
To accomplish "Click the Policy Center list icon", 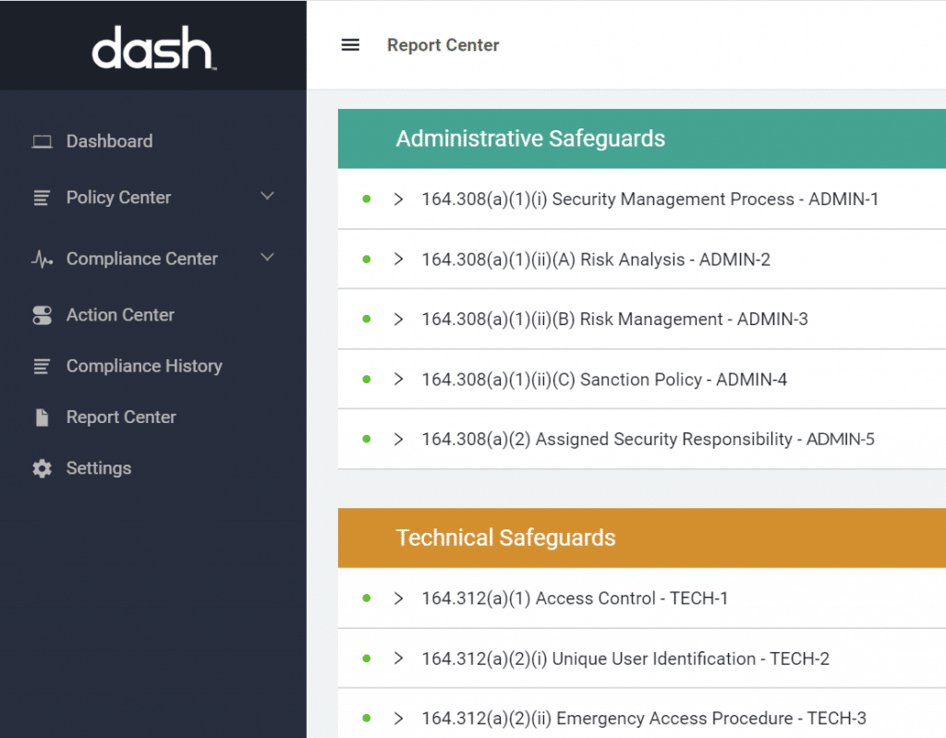I will (42, 198).
